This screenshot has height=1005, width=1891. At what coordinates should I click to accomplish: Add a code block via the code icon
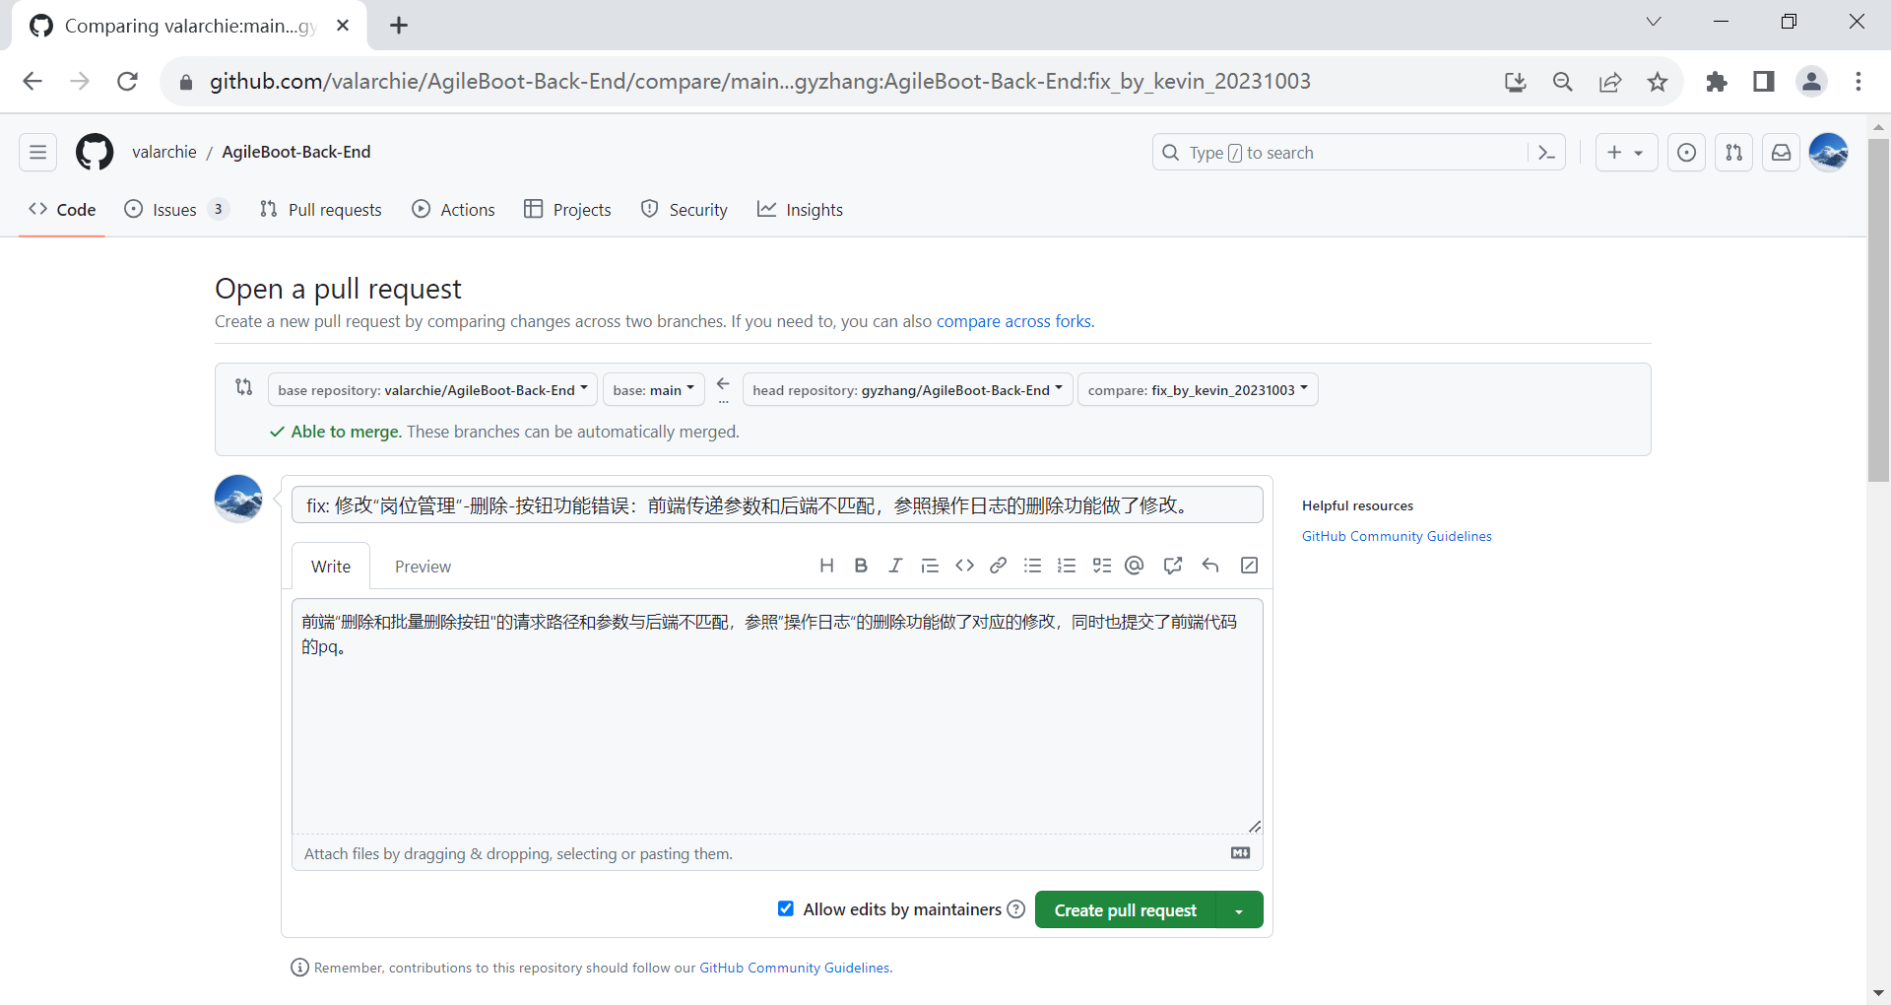point(964,566)
